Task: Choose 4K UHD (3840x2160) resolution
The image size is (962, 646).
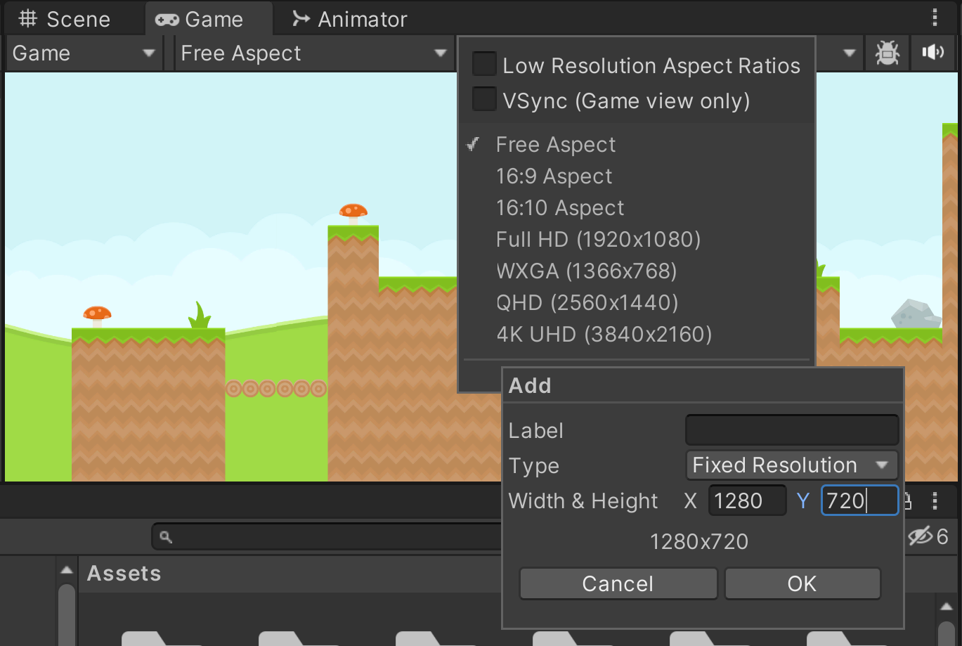Action: coord(604,335)
